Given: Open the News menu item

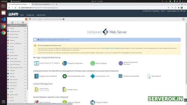Looking at the screenshot, I should coord(22,15).
